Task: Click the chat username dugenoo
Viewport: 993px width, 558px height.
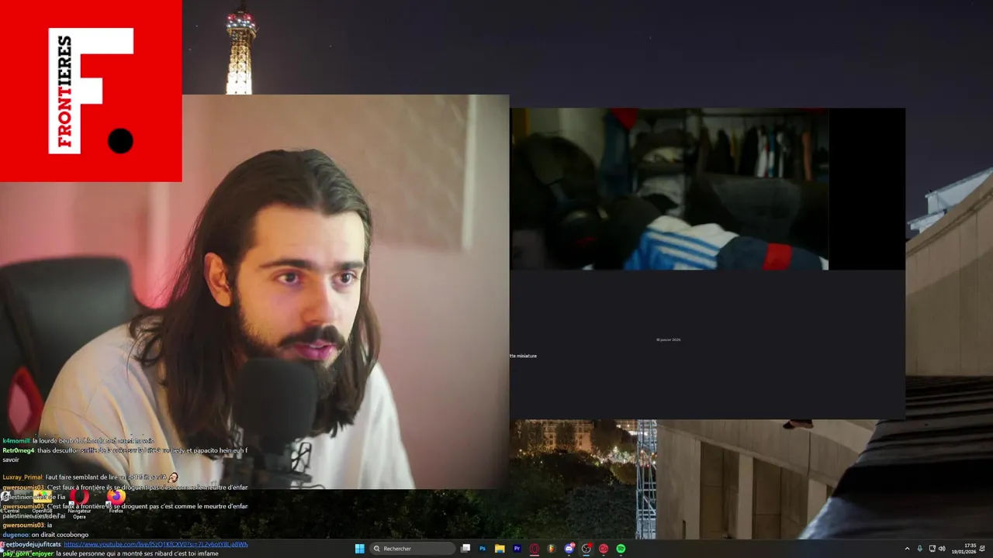Action: point(16,535)
